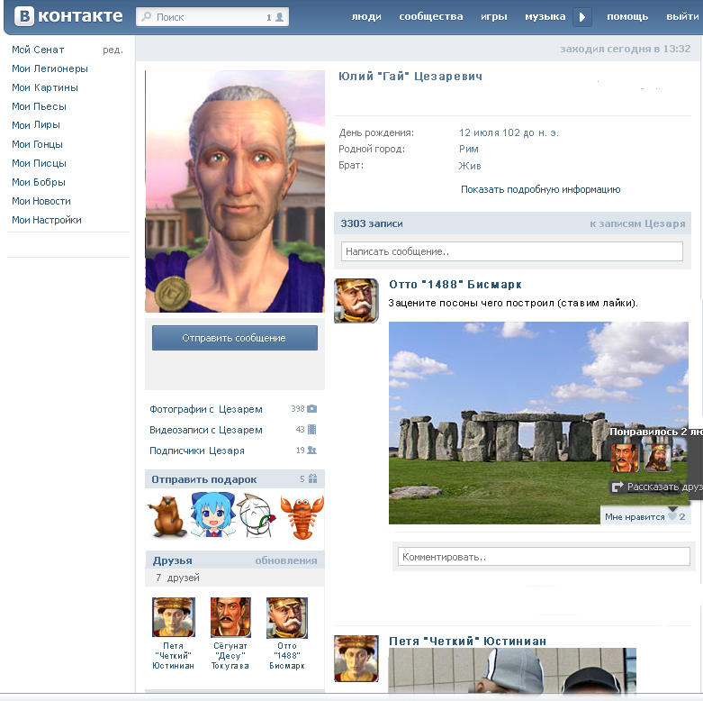
Task: Open the люди menu item
Action: pyautogui.click(x=365, y=16)
